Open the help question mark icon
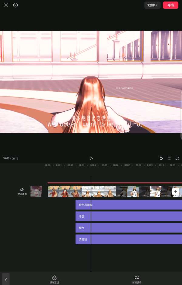 point(15,5)
